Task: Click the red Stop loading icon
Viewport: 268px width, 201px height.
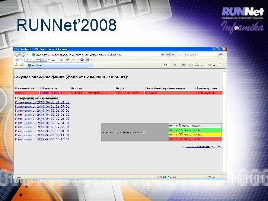Action: click(173, 54)
